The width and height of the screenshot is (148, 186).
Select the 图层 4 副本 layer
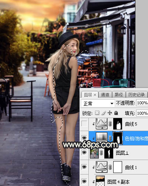pyautogui.click(x=118, y=182)
